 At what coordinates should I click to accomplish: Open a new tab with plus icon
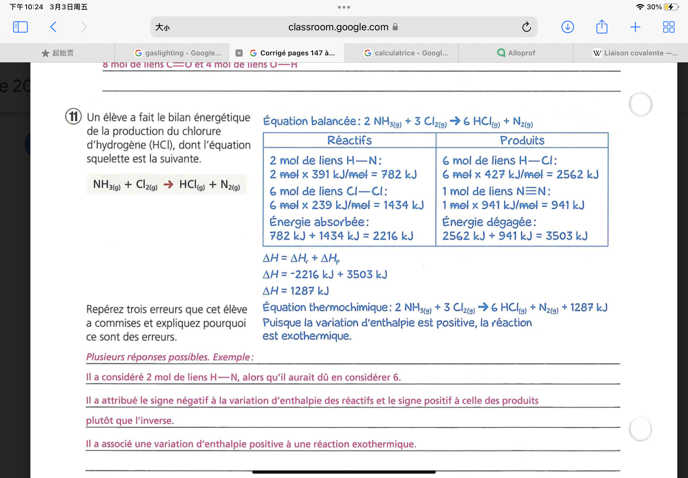point(635,27)
